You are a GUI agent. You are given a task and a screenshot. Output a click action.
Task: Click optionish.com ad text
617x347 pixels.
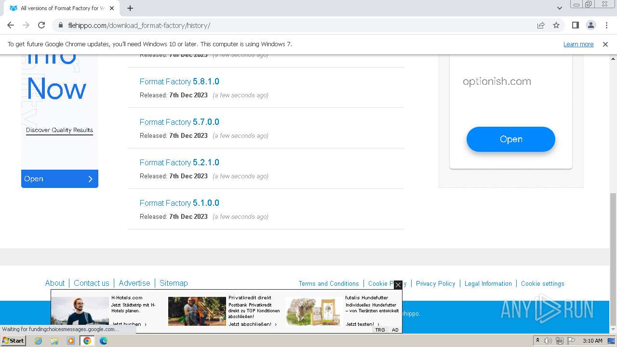click(x=497, y=81)
